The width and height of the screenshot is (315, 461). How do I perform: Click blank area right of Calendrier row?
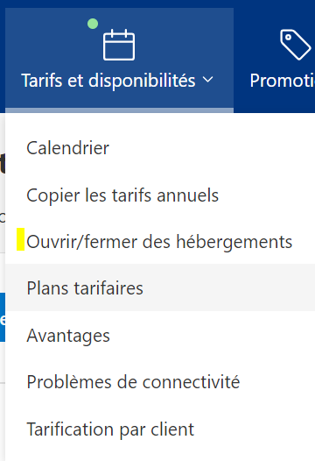tap(212, 148)
